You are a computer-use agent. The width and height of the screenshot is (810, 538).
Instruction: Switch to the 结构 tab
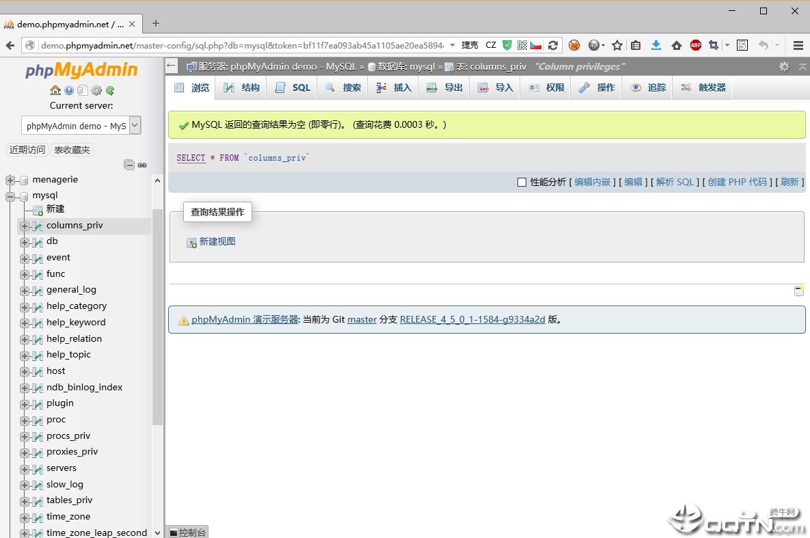click(242, 88)
